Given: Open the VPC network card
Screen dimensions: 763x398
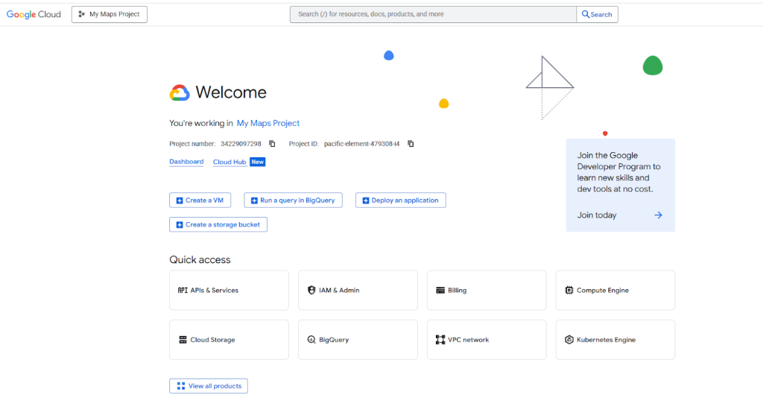Looking at the screenshot, I should (x=487, y=340).
